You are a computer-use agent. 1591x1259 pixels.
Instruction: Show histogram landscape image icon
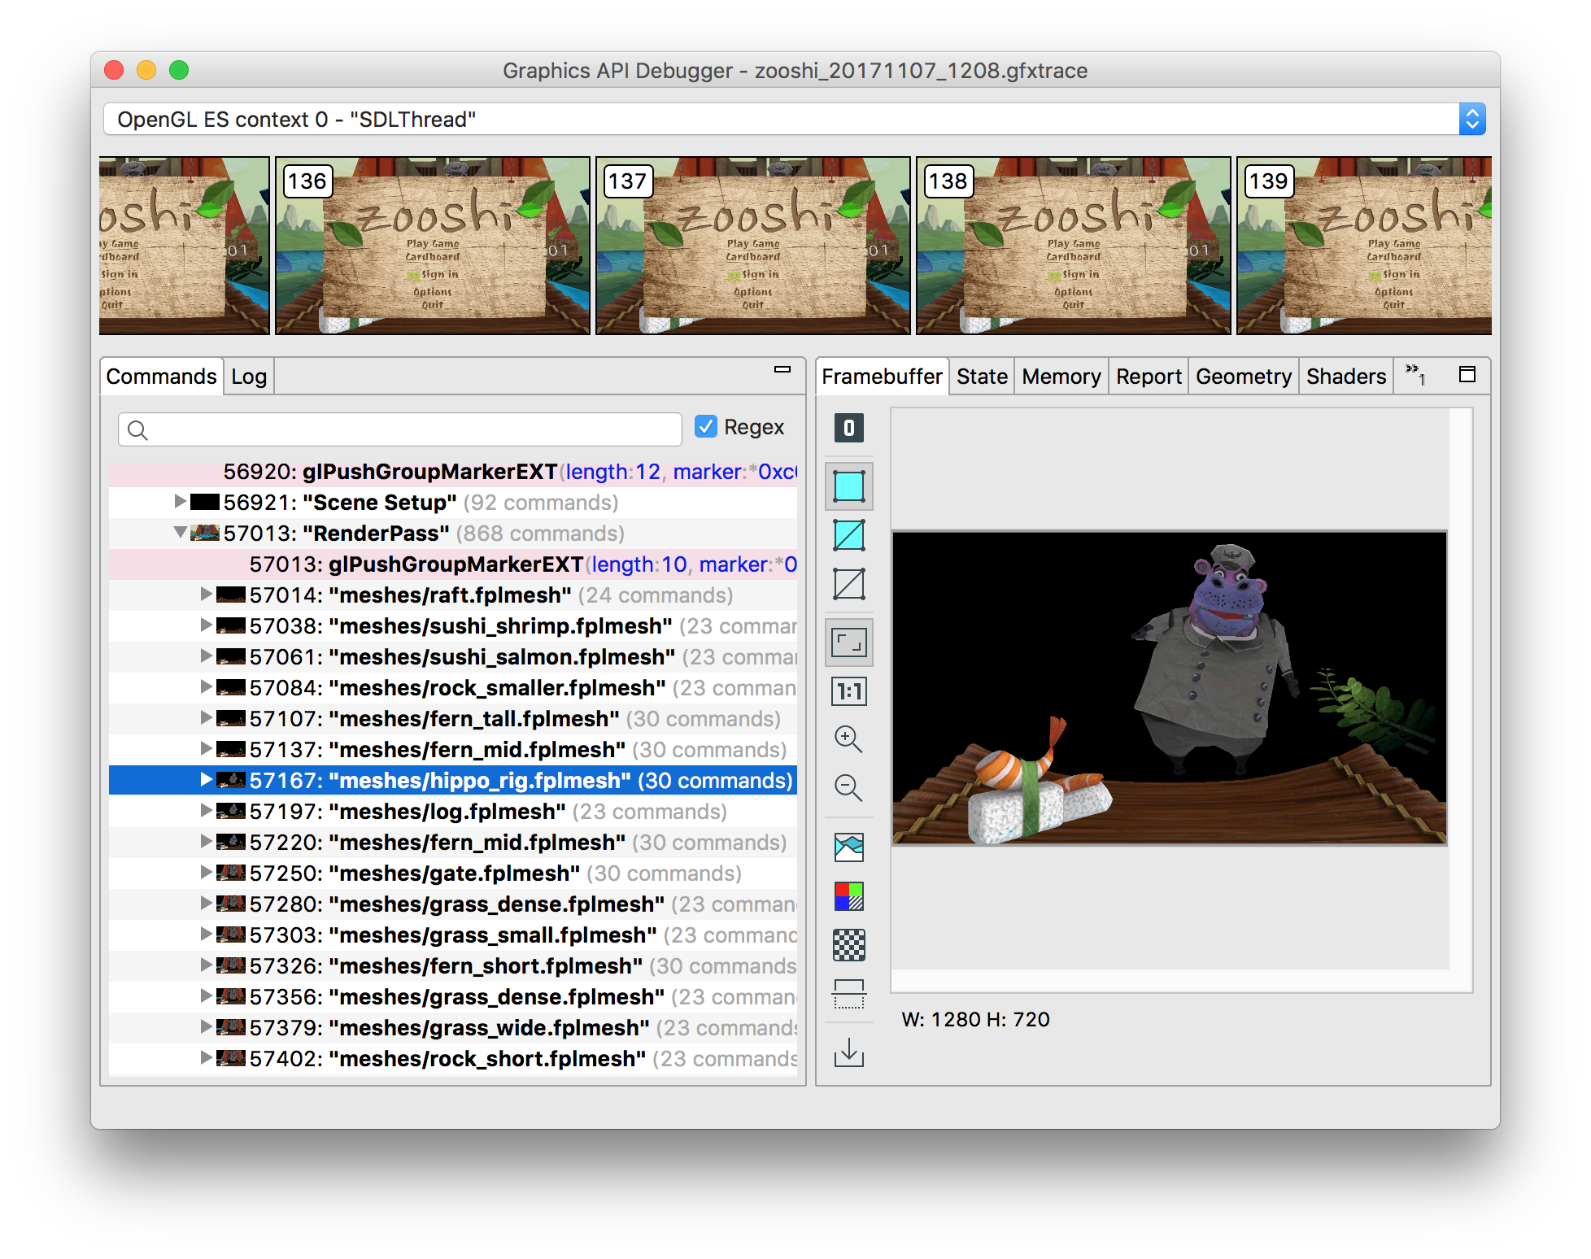(x=848, y=847)
